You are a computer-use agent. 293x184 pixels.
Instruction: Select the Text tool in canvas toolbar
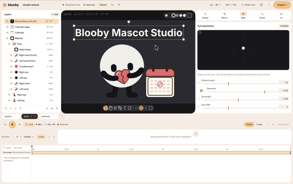[125, 108]
